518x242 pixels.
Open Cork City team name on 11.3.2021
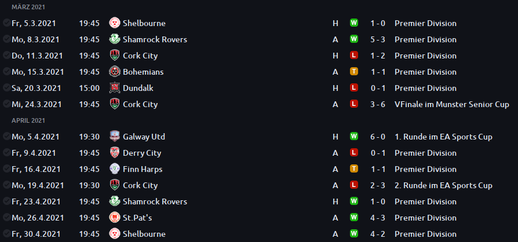pyautogui.click(x=140, y=56)
